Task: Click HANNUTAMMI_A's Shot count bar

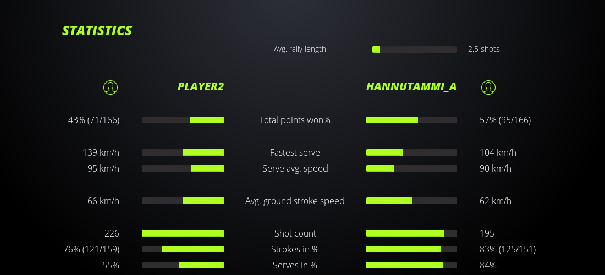Action: [x=411, y=233]
